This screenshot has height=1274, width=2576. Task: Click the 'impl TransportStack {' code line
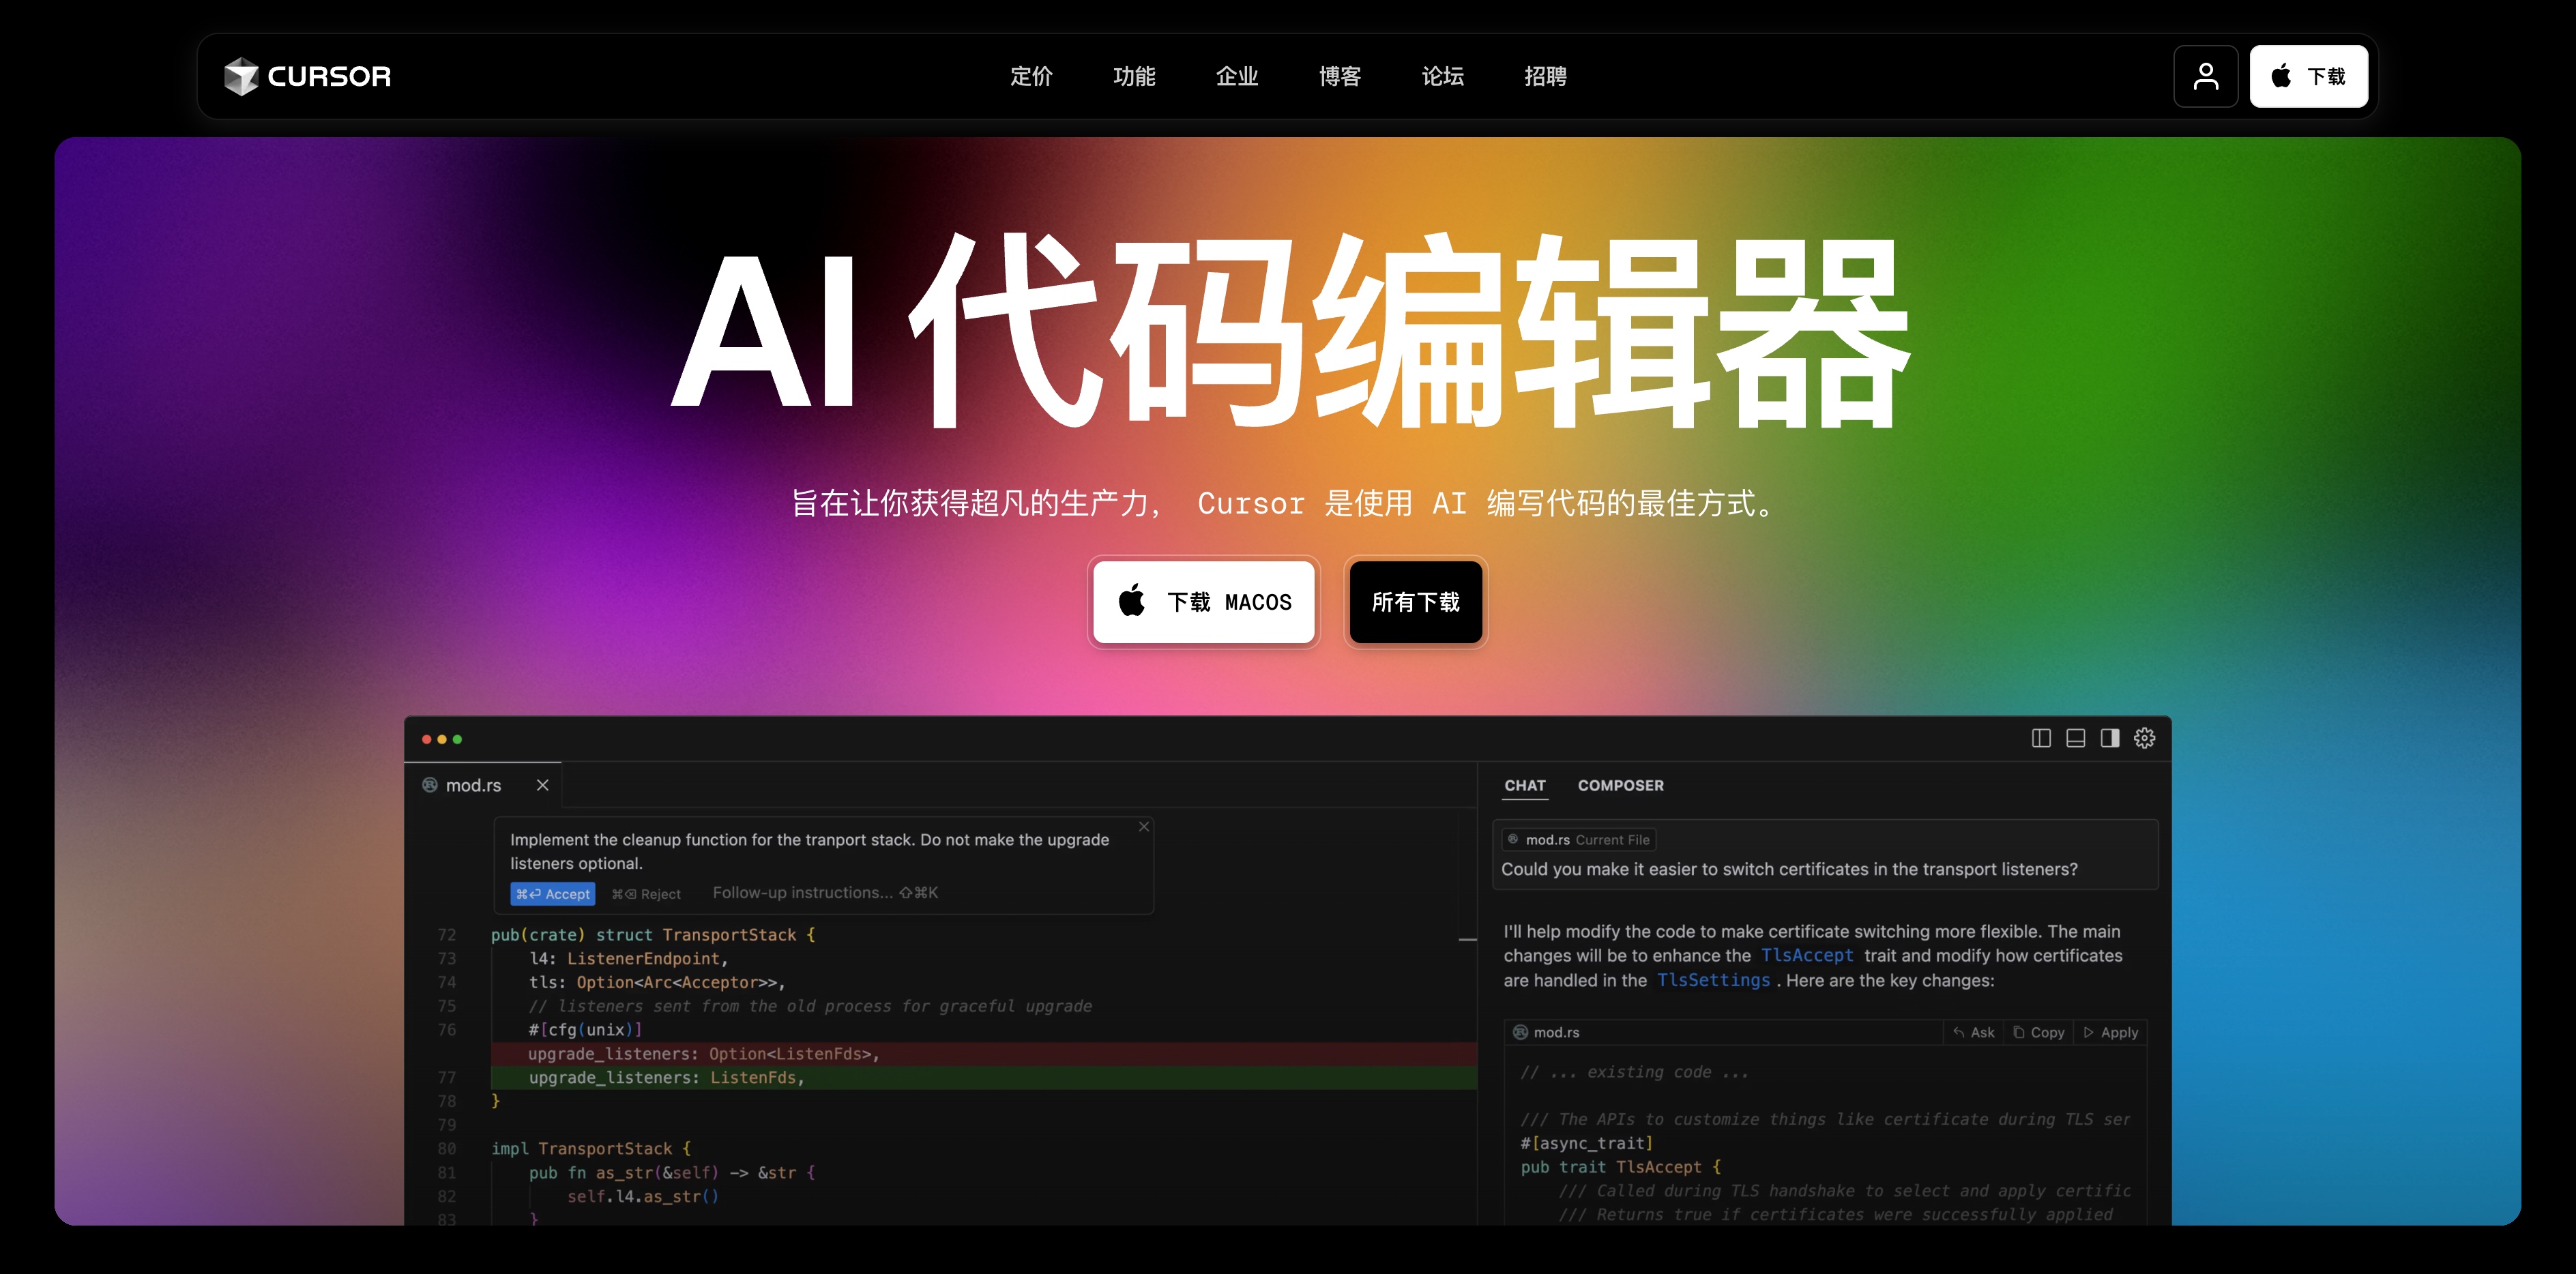pos(590,1149)
